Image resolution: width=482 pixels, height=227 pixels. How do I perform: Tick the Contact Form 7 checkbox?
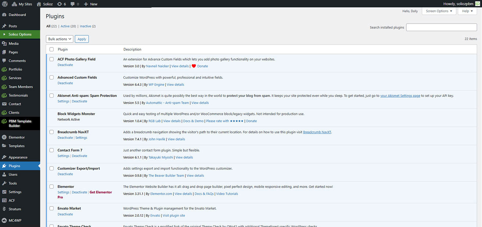click(51, 150)
